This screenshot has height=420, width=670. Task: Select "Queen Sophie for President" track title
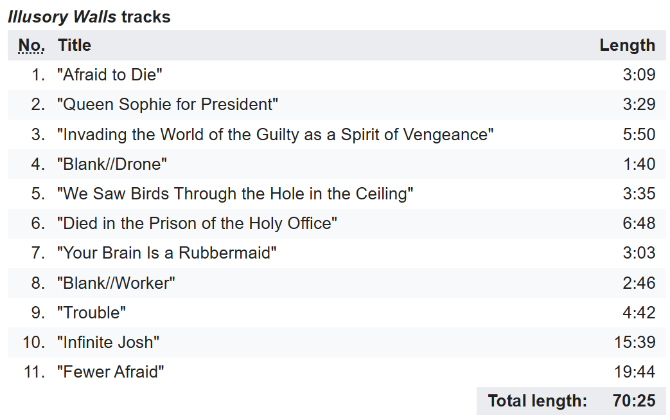[x=168, y=104]
